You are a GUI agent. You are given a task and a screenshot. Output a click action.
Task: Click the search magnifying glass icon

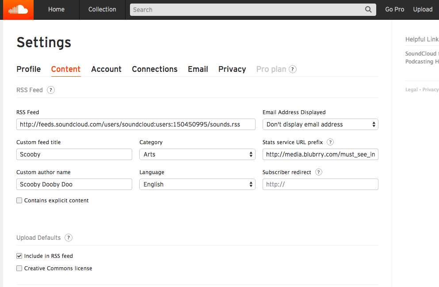(368, 9)
